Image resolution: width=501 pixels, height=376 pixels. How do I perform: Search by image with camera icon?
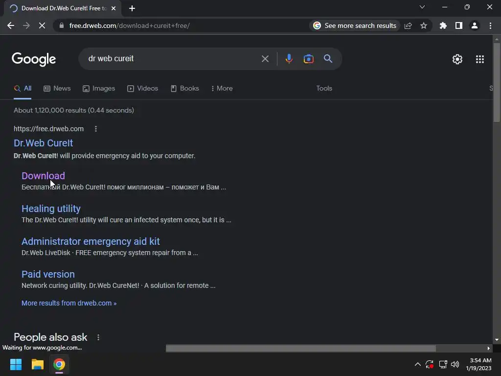[x=308, y=59]
